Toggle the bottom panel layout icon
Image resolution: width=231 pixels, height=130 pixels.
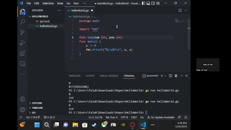point(148,3)
